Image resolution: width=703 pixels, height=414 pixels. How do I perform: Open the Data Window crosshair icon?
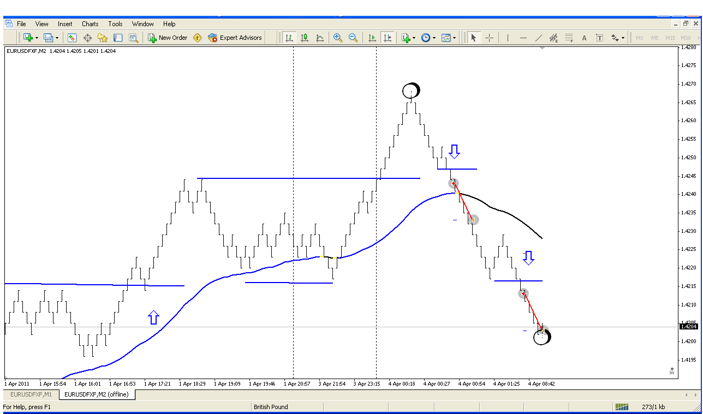click(87, 38)
